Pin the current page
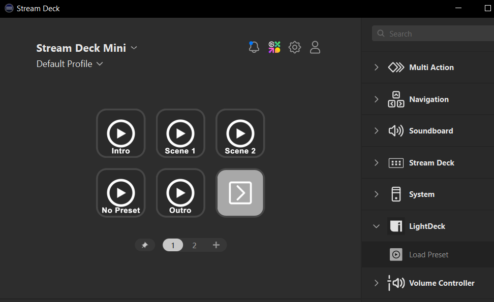Image resolution: width=494 pixels, height=302 pixels. point(145,245)
